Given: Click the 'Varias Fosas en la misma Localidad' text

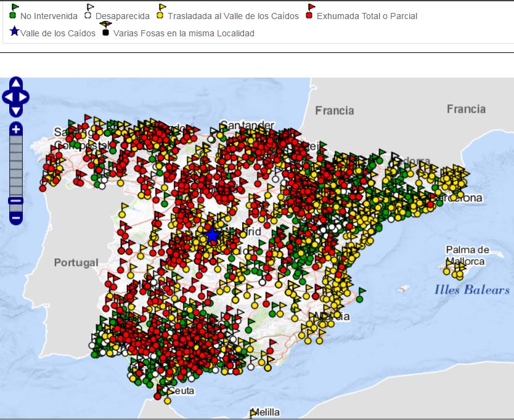Looking at the screenshot, I should tap(184, 33).
